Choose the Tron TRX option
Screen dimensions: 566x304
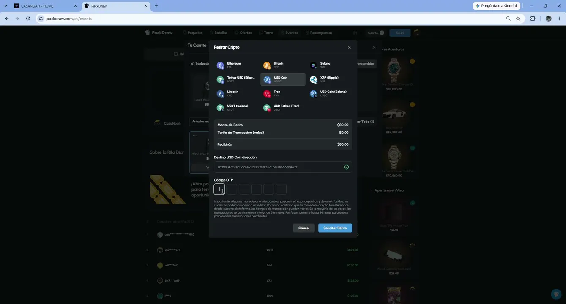coord(283,94)
